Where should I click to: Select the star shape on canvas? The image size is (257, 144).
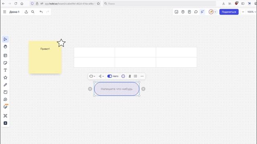61,43
